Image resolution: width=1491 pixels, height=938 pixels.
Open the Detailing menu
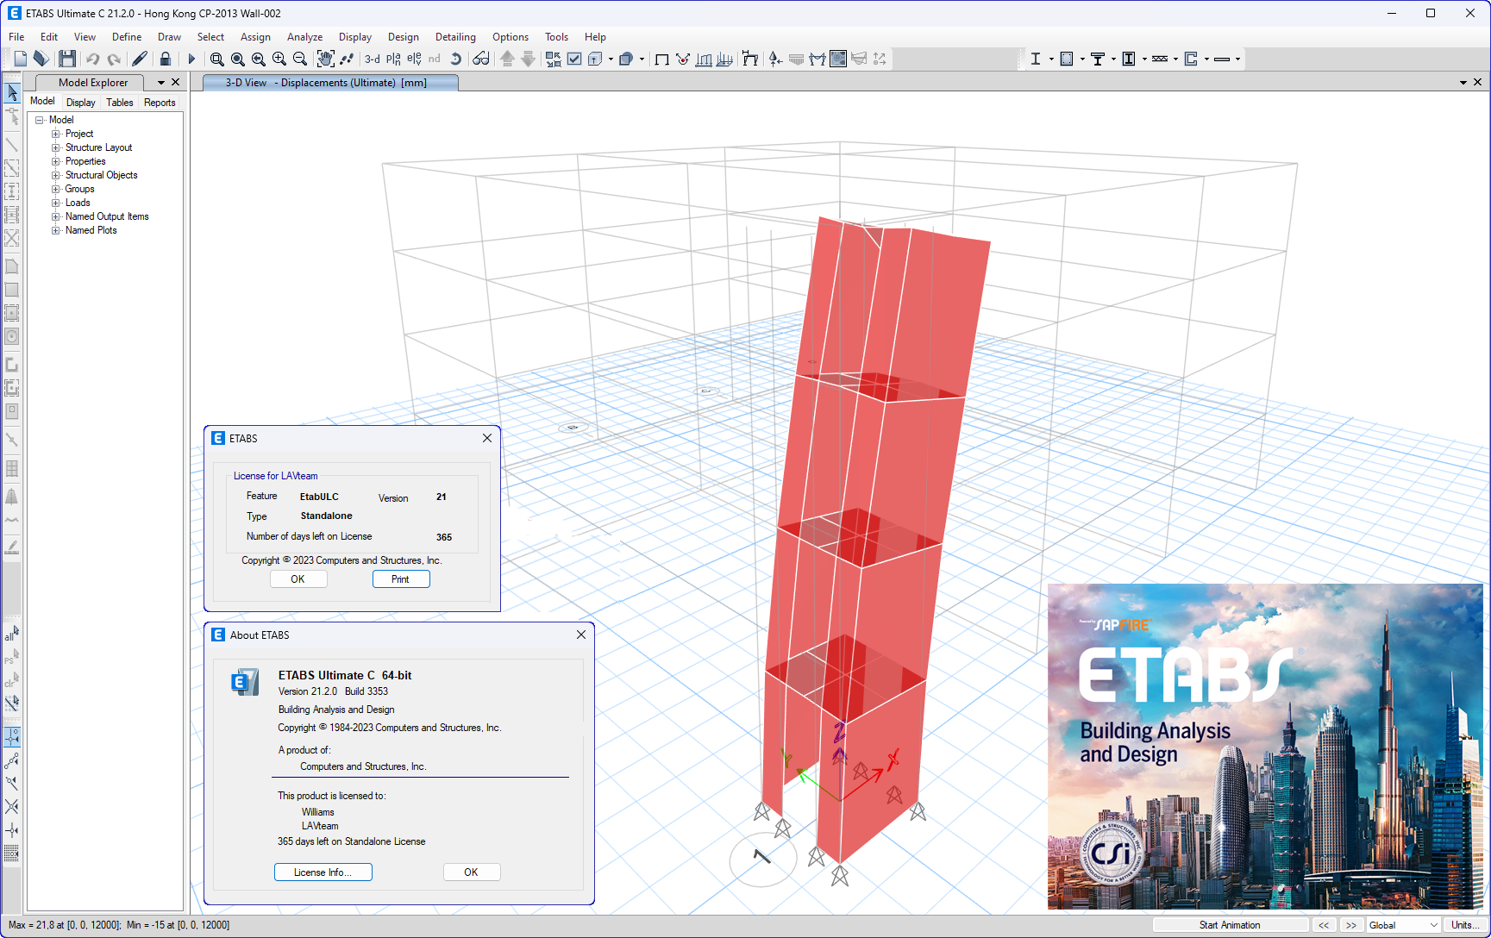pyautogui.click(x=455, y=37)
